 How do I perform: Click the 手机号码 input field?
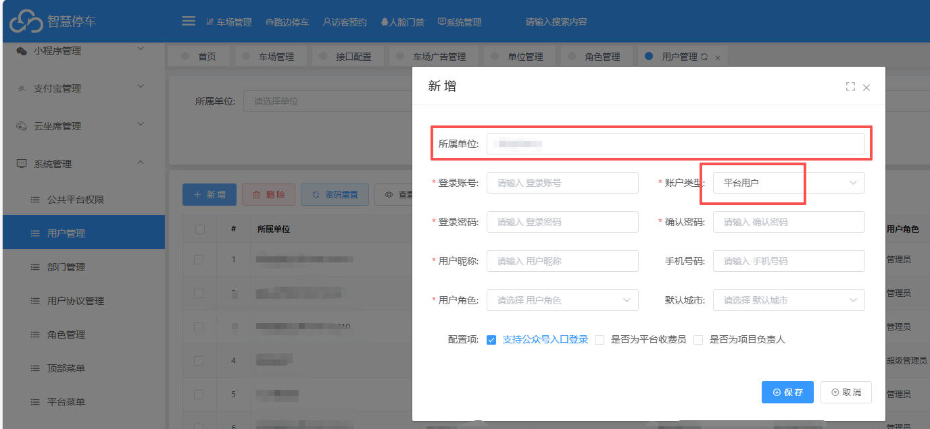pyautogui.click(x=789, y=261)
